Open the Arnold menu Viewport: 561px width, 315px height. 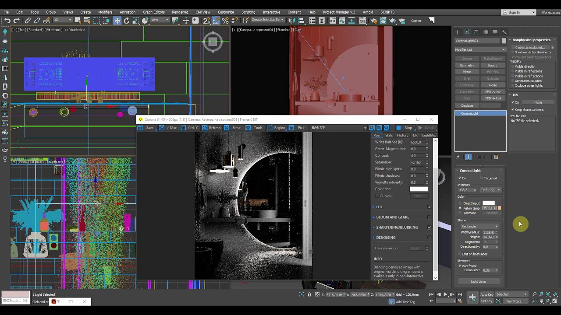pos(368,12)
